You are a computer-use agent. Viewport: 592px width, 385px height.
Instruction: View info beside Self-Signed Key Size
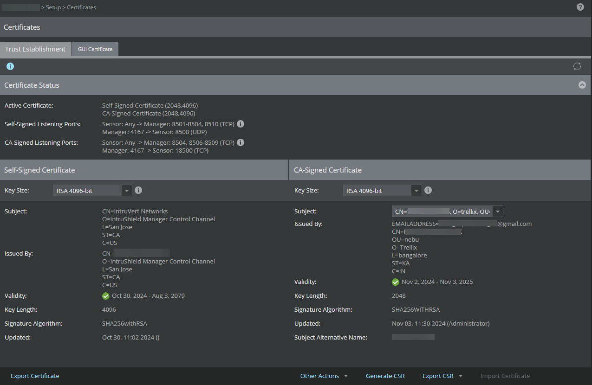coord(138,190)
